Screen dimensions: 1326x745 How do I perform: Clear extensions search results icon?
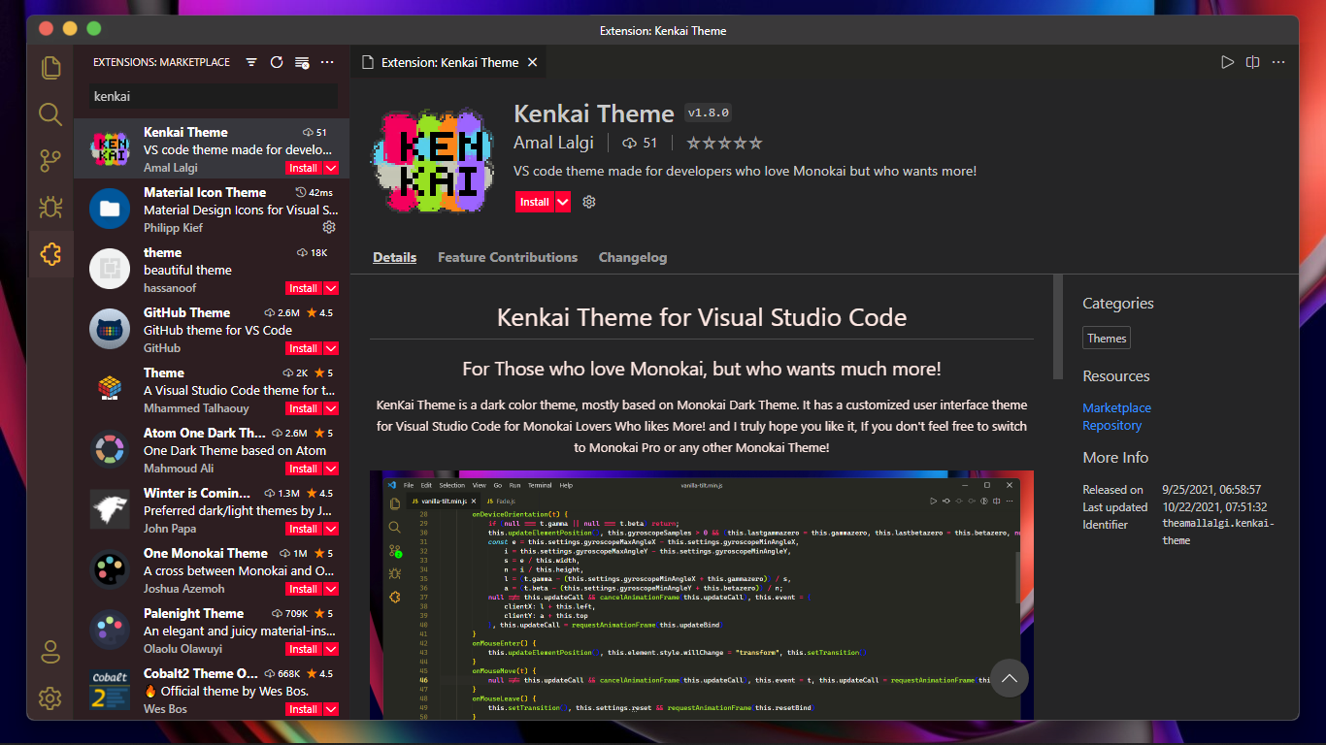coord(302,62)
